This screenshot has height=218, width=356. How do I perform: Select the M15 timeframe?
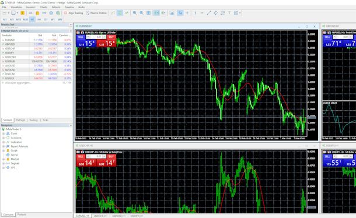point(19,19)
